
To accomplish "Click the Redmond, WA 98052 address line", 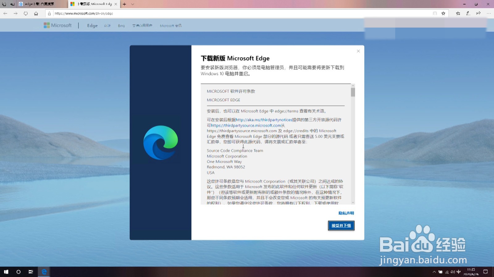I will [x=226, y=167].
